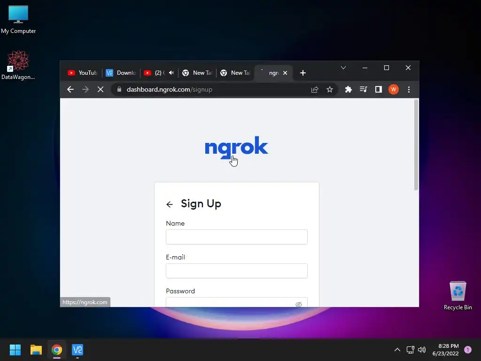This screenshot has width=481, height=361.
Task: Click the E-mail label text
Action: [176, 257]
